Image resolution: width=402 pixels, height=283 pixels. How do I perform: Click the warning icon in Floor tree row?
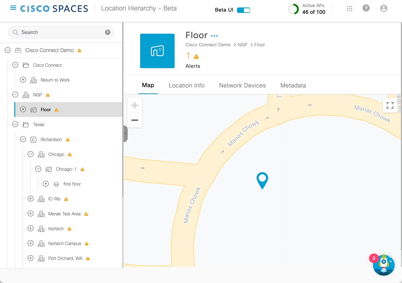tap(56, 110)
